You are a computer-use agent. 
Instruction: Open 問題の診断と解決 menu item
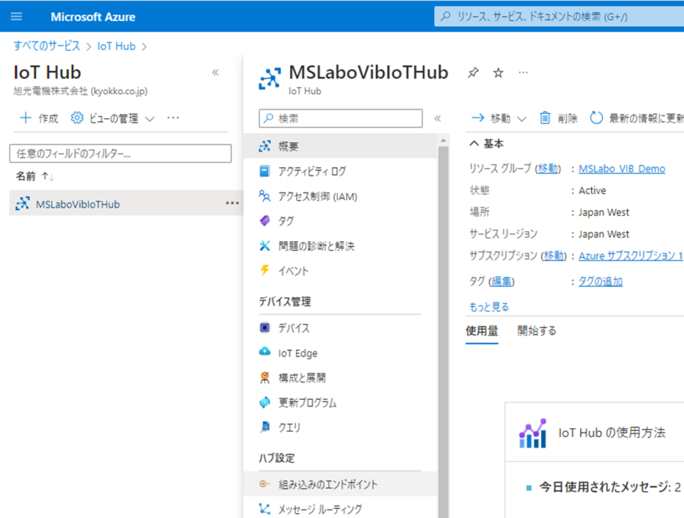tap(340, 246)
